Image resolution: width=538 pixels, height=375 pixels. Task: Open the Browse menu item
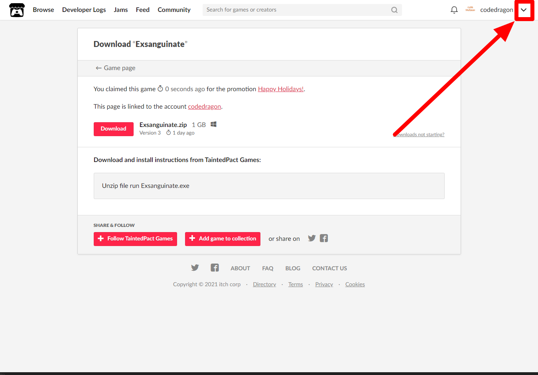point(43,10)
